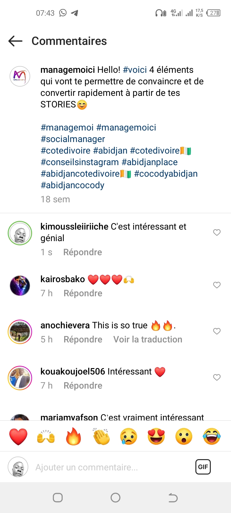Like anochievera's comment with heart

click(217, 331)
